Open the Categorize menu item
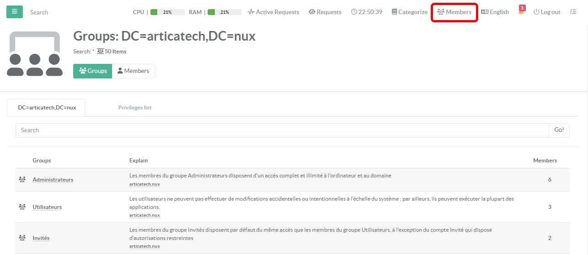The height and width of the screenshot is (255, 588). (409, 12)
